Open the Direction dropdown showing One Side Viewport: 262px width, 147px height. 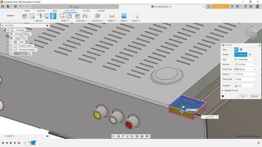245,65
